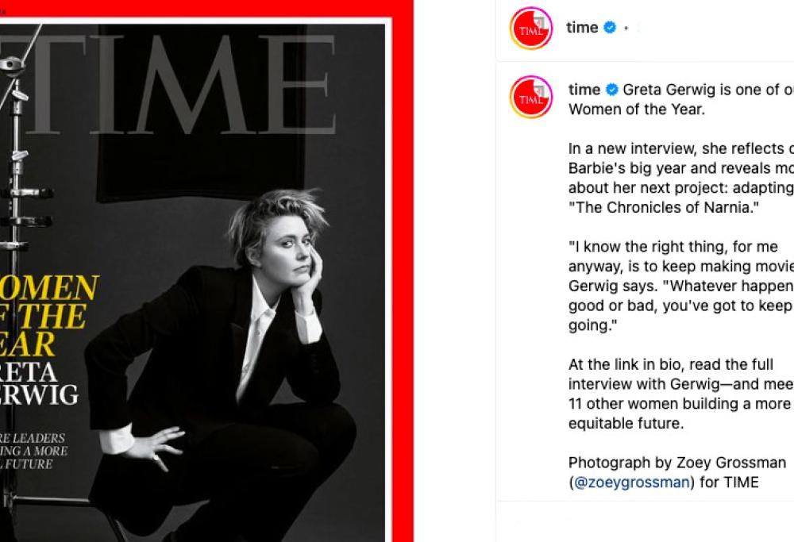Click the dot separator after the header username
The image size is (794, 542).
pos(626,27)
